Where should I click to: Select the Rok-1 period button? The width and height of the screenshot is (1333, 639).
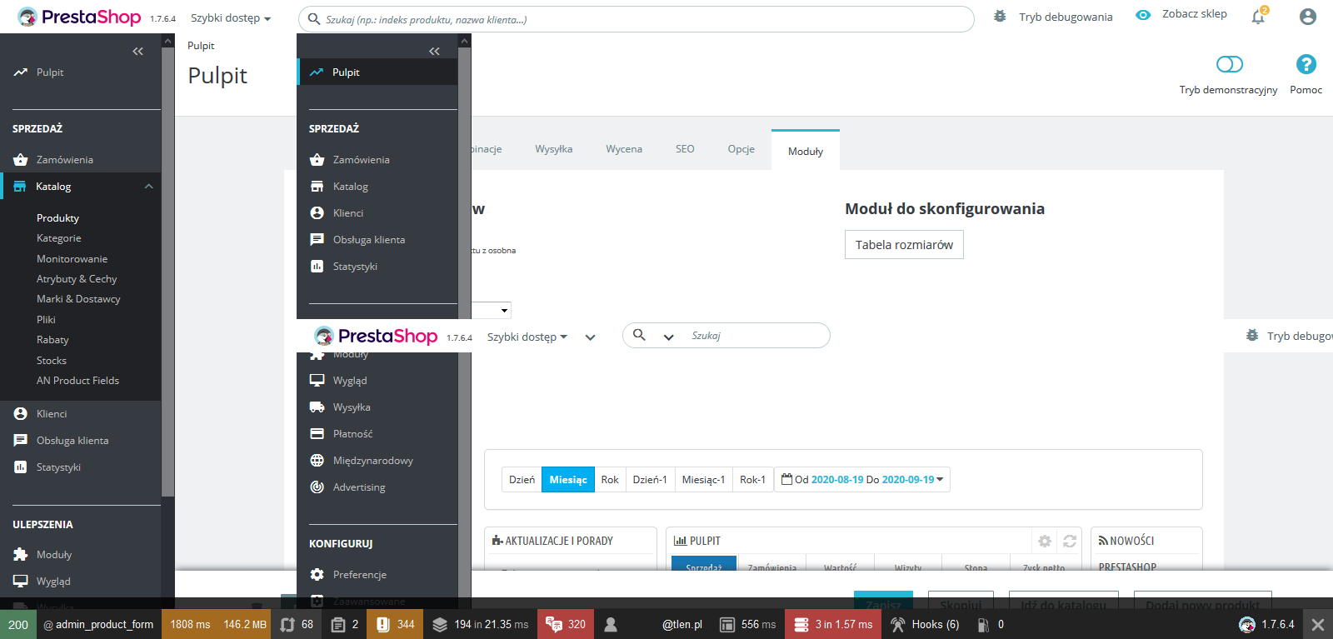(x=752, y=479)
